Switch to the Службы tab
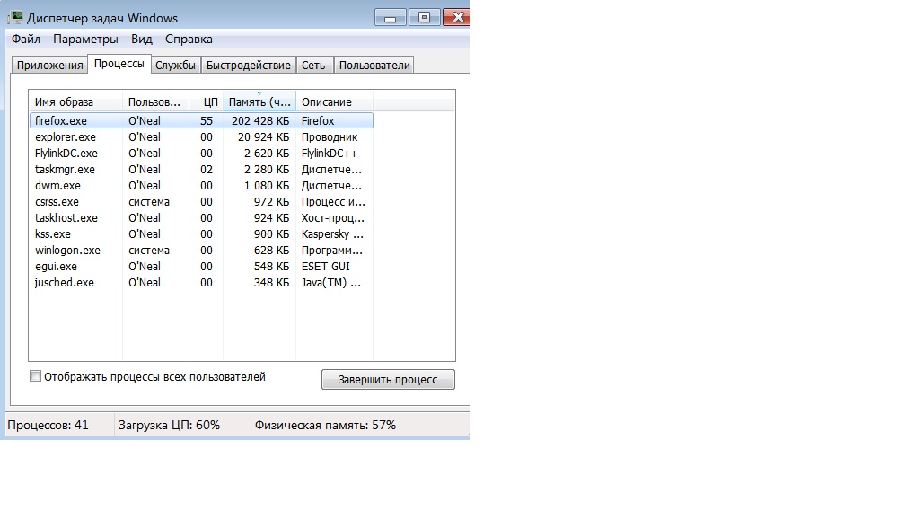Viewport: 906px width, 528px height. [x=176, y=66]
